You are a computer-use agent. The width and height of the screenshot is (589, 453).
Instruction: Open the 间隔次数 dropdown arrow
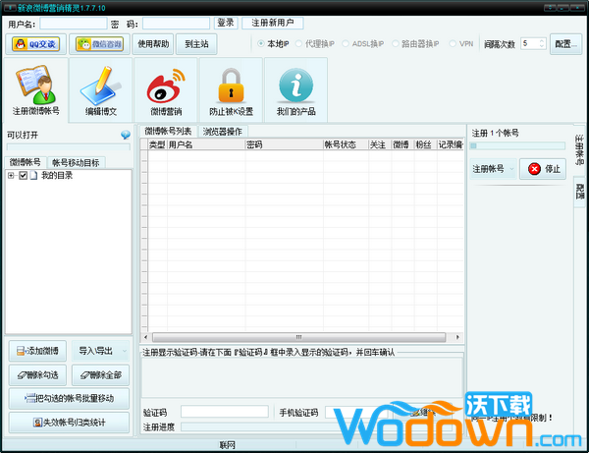pyautogui.click(x=541, y=43)
